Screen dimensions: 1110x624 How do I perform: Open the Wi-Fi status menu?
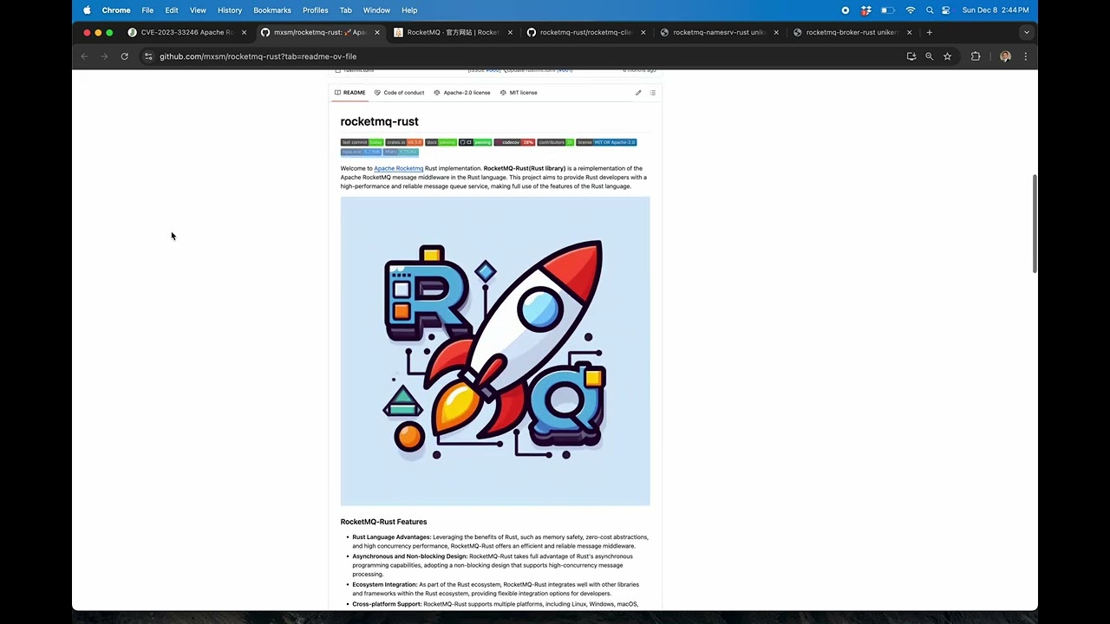tap(911, 10)
